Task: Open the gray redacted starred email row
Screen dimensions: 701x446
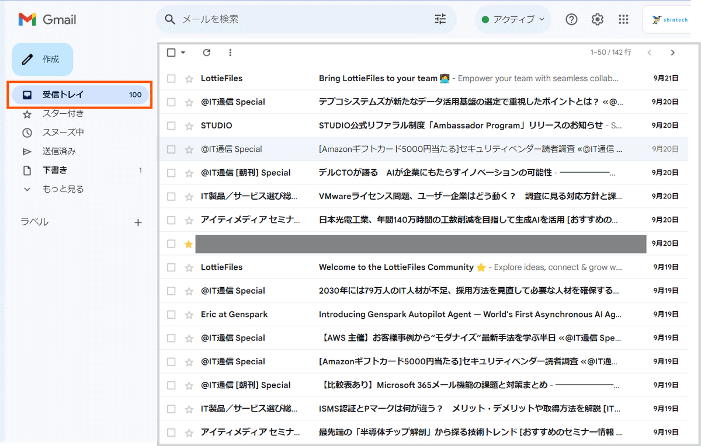Action: point(424,243)
